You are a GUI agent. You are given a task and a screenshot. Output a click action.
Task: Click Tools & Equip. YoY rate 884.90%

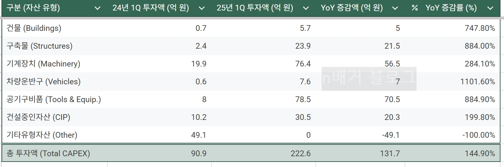point(480,99)
